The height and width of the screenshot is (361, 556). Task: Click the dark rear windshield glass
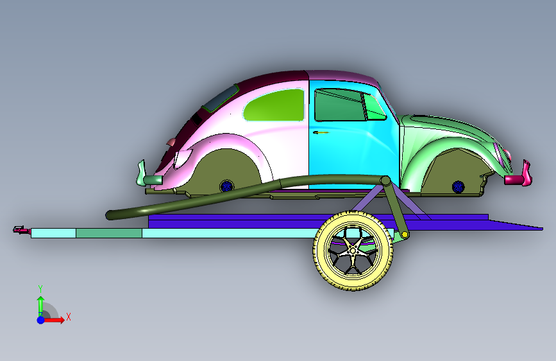click(221, 98)
